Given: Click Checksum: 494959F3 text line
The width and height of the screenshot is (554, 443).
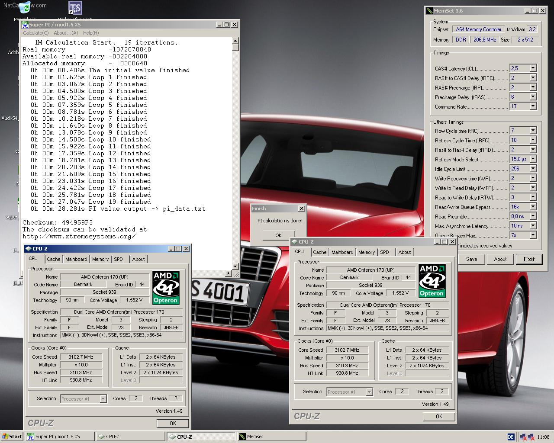Looking at the screenshot, I should tap(58, 222).
